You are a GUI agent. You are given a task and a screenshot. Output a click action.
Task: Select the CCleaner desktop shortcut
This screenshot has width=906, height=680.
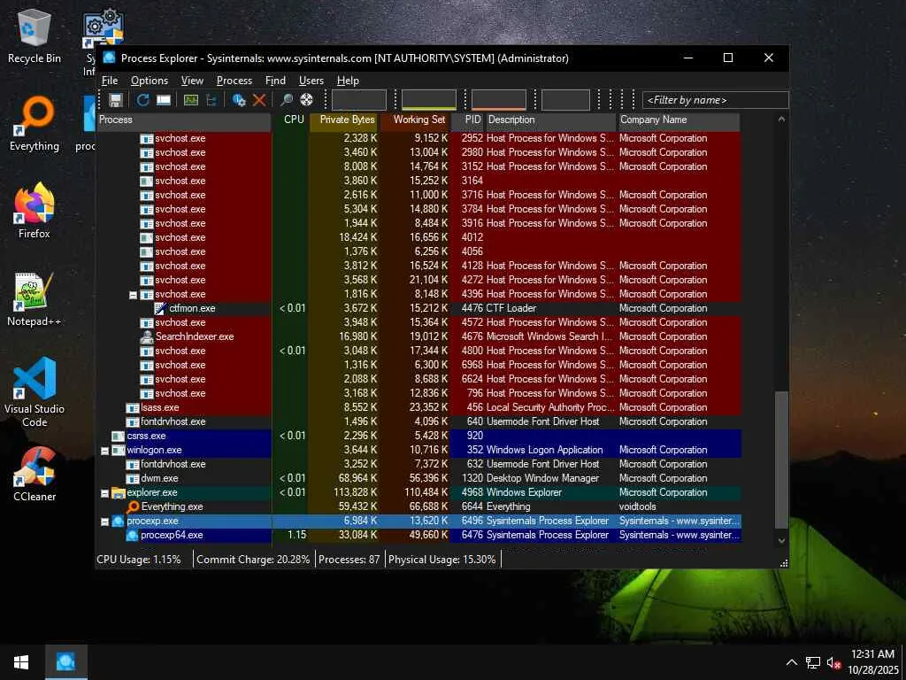click(x=35, y=475)
